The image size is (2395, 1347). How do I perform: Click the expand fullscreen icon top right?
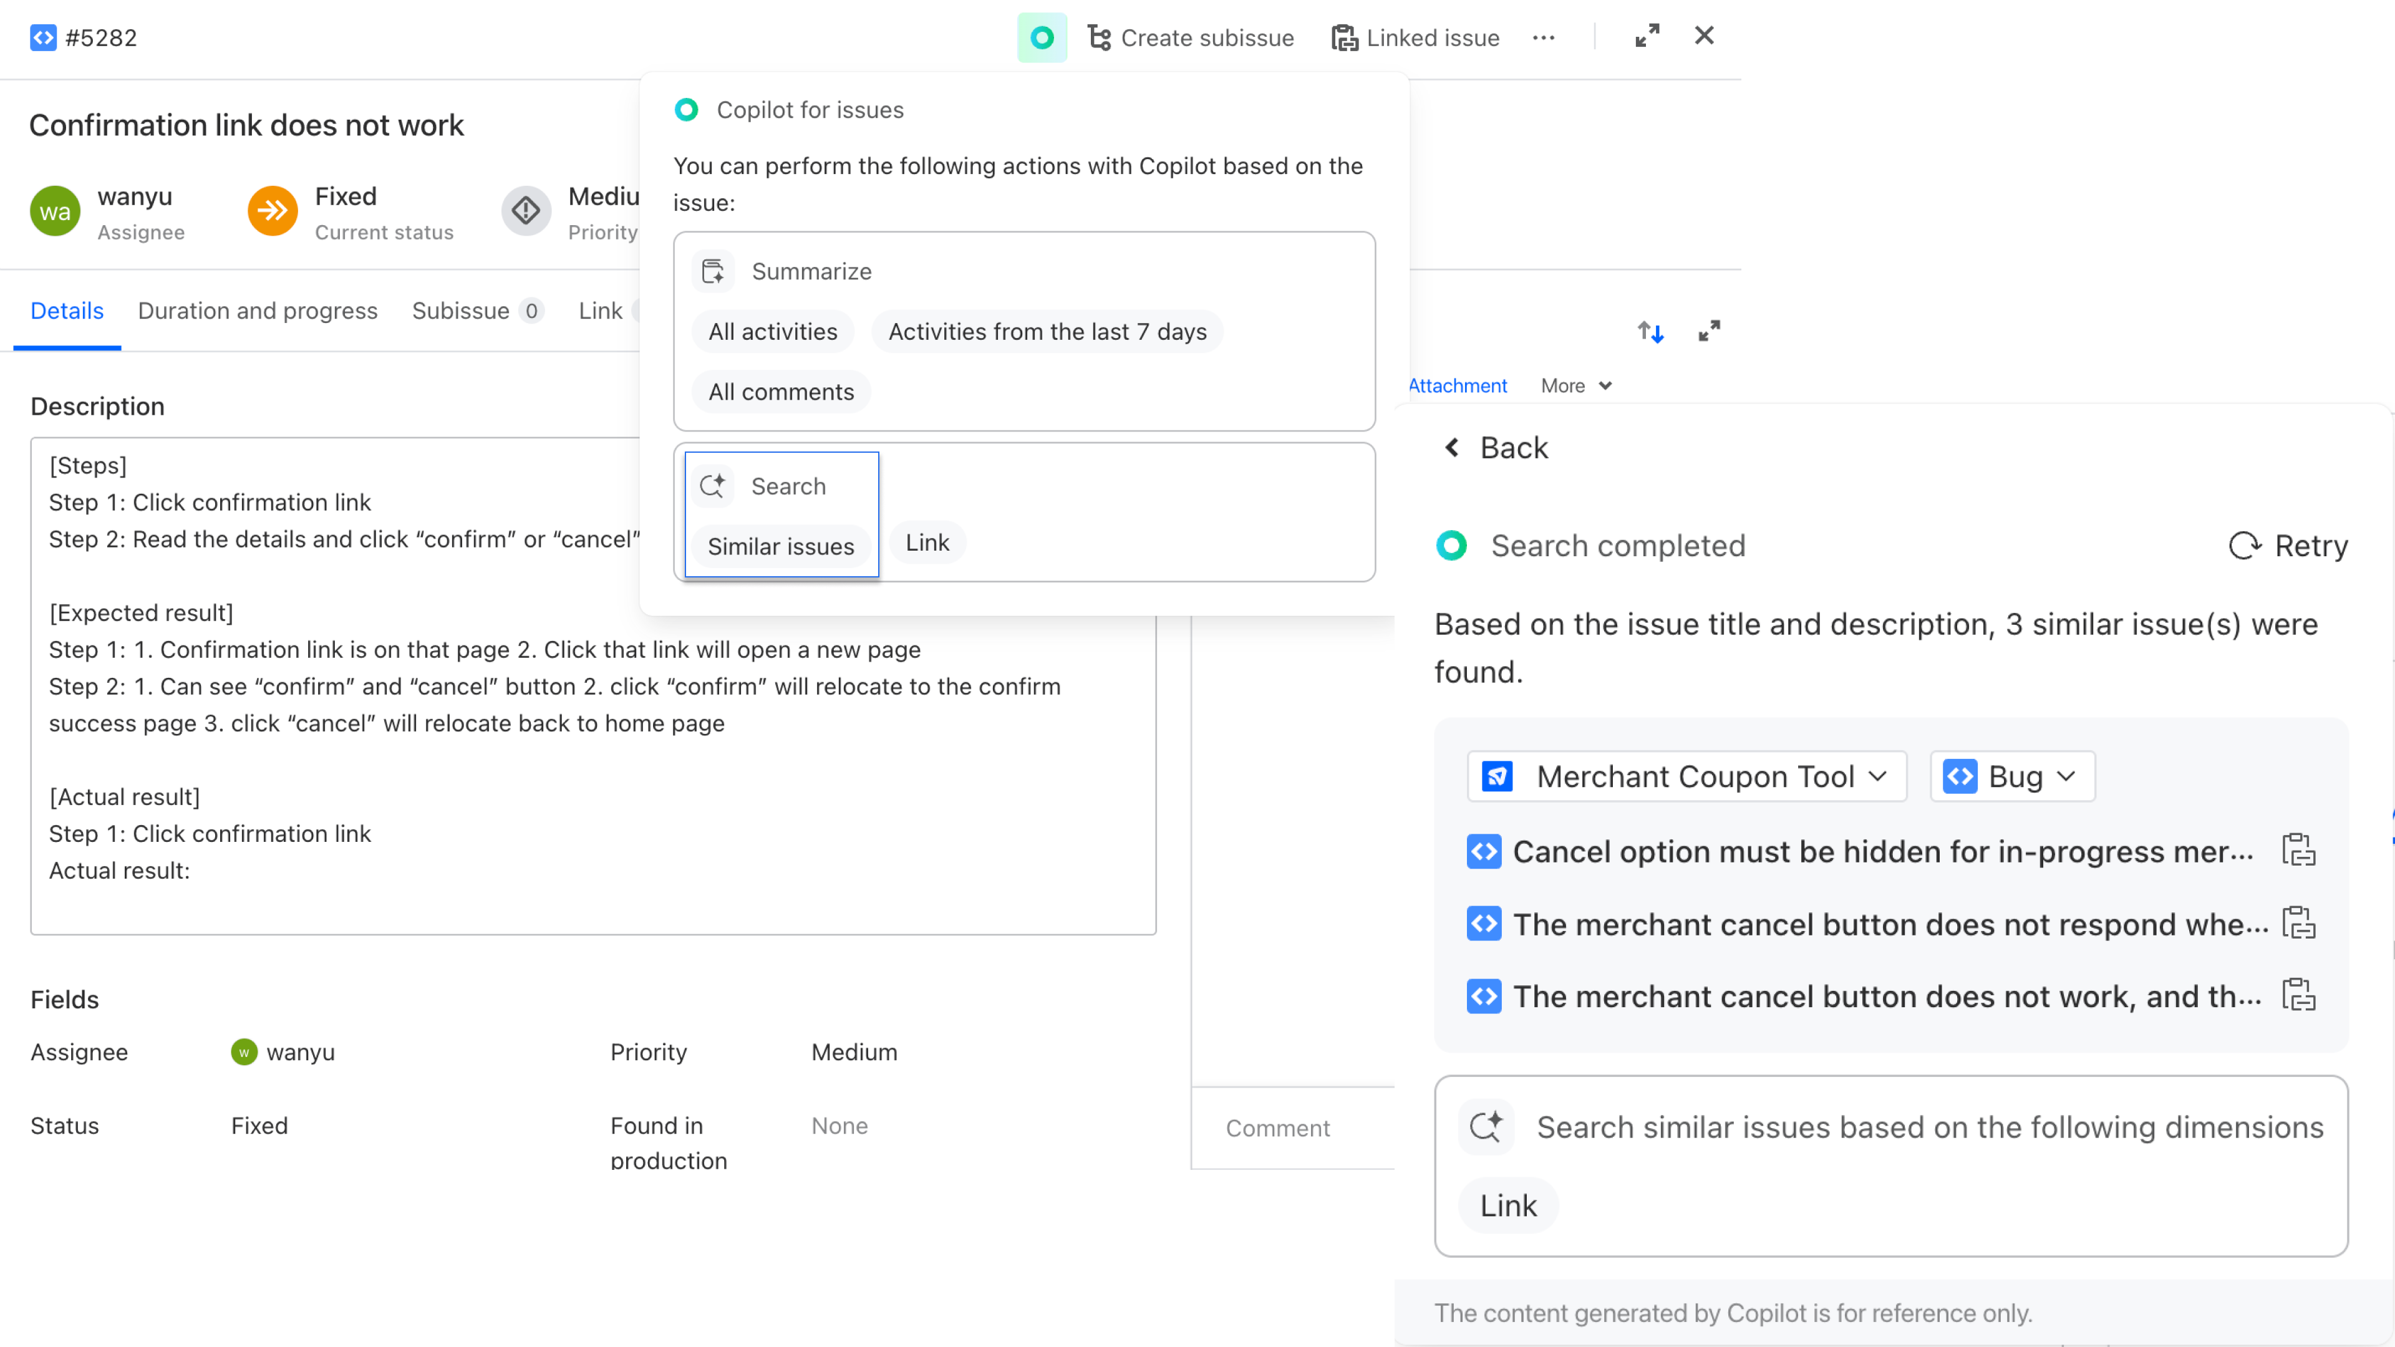point(1647,36)
